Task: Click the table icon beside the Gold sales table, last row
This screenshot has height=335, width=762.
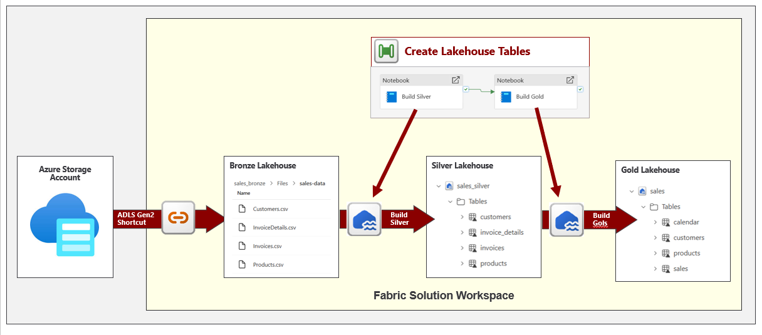Action: [665, 269]
